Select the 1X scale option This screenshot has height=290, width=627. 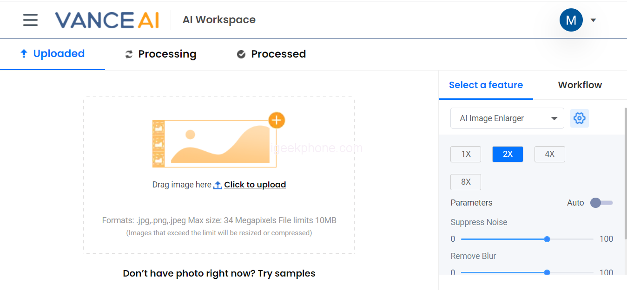pos(466,154)
